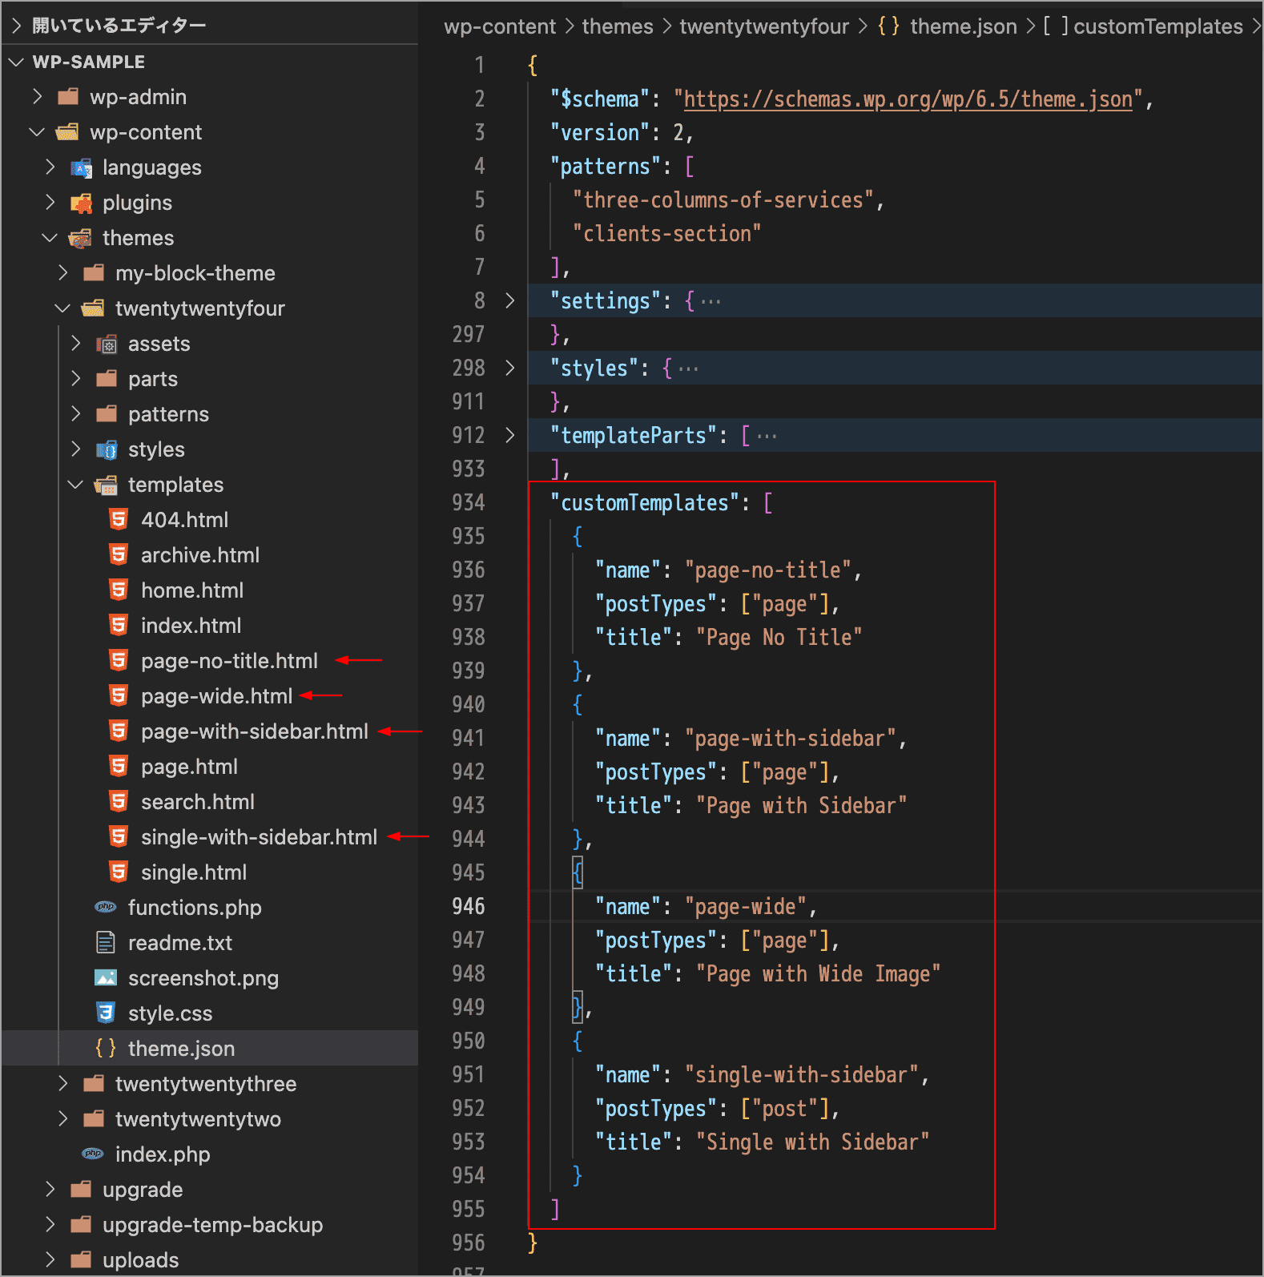Expand the folded "settings" block on line 8

coord(510,300)
